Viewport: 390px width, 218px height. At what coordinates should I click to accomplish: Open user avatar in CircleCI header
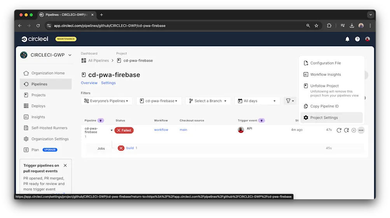click(x=367, y=39)
